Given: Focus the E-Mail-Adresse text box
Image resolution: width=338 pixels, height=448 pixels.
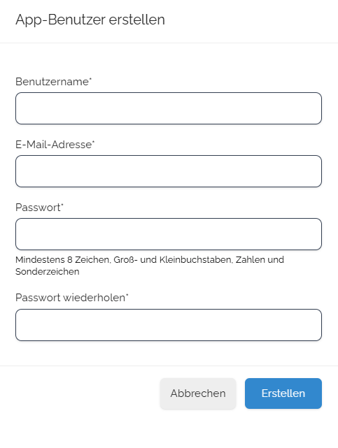Looking at the screenshot, I should pyautogui.click(x=169, y=171).
